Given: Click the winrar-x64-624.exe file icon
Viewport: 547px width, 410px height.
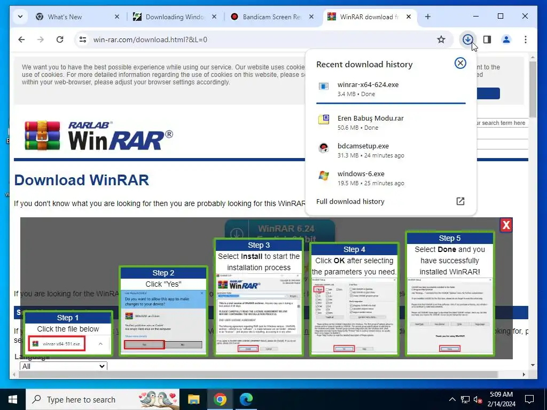Looking at the screenshot, I should 323,86.
